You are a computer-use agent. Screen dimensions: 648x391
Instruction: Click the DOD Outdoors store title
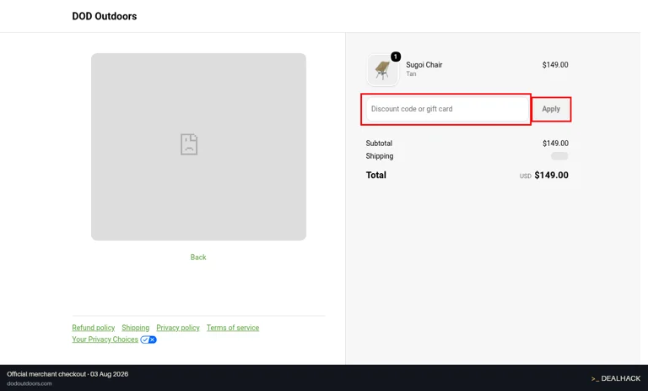click(104, 16)
